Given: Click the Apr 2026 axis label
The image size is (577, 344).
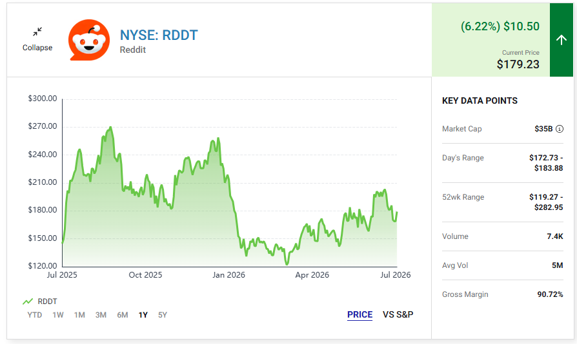Looking at the screenshot, I should point(312,275).
